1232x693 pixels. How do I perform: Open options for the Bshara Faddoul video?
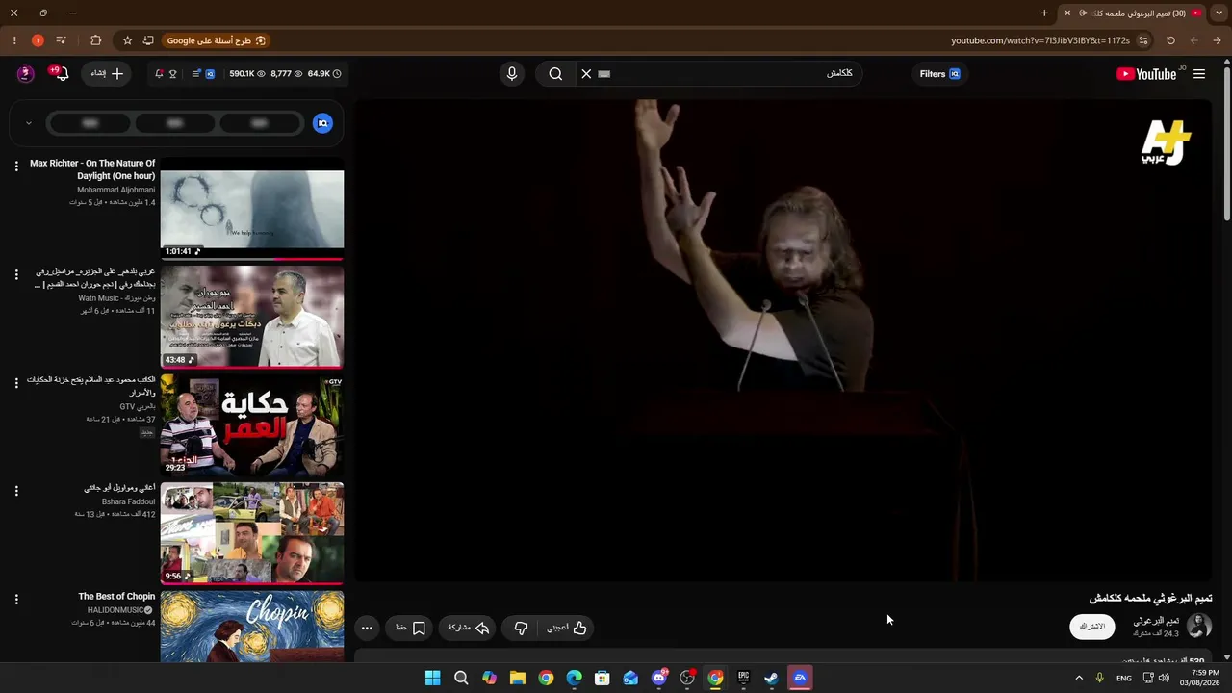tap(16, 491)
